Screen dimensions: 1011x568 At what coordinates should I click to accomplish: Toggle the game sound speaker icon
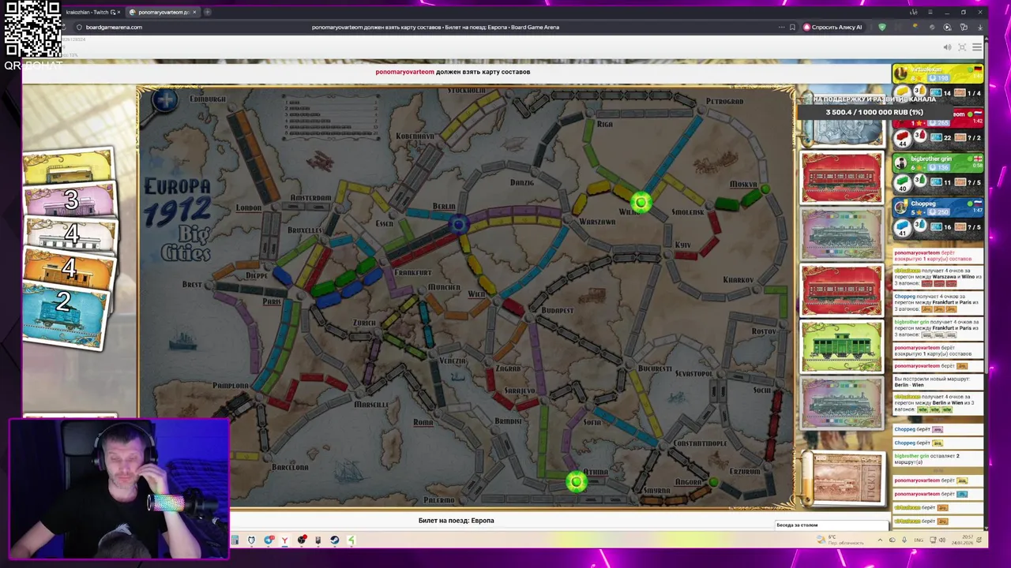coord(947,48)
